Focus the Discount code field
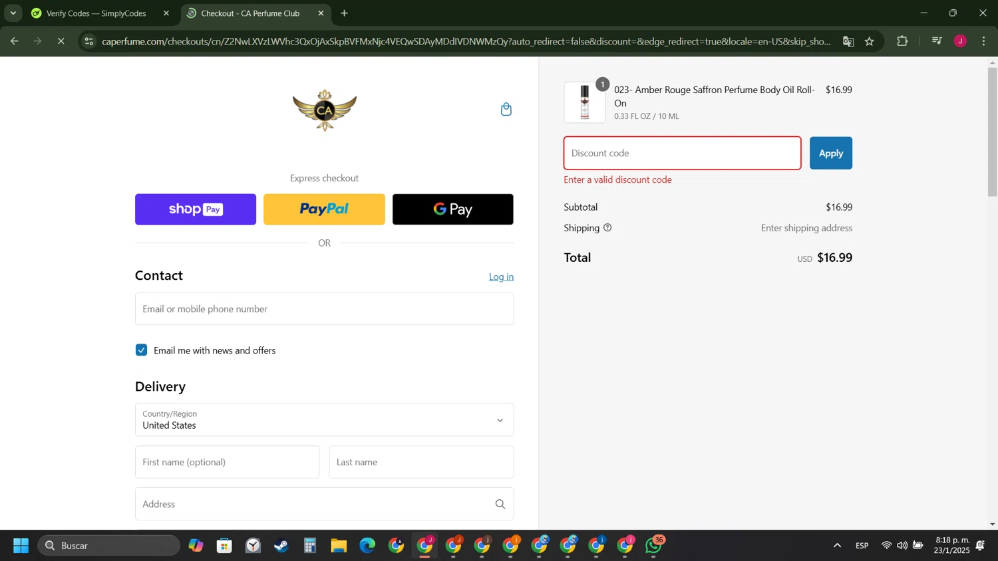The width and height of the screenshot is (998, 561). [683, 153]
